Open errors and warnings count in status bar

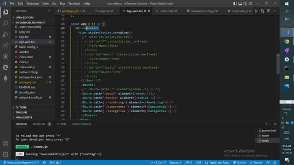pyautogui.click(x=55, y=163)
